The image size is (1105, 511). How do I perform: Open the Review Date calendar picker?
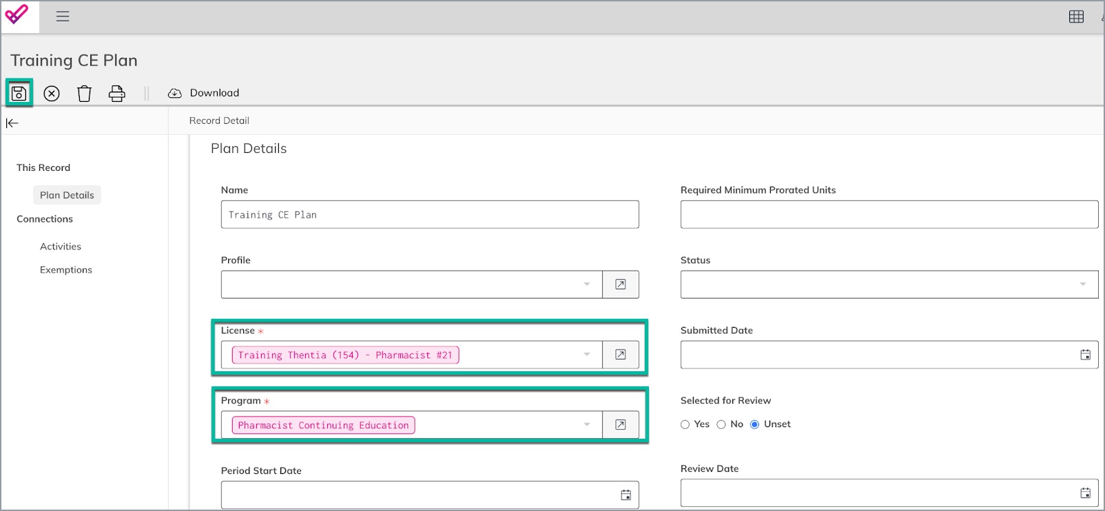click(x=1085, y=492)
